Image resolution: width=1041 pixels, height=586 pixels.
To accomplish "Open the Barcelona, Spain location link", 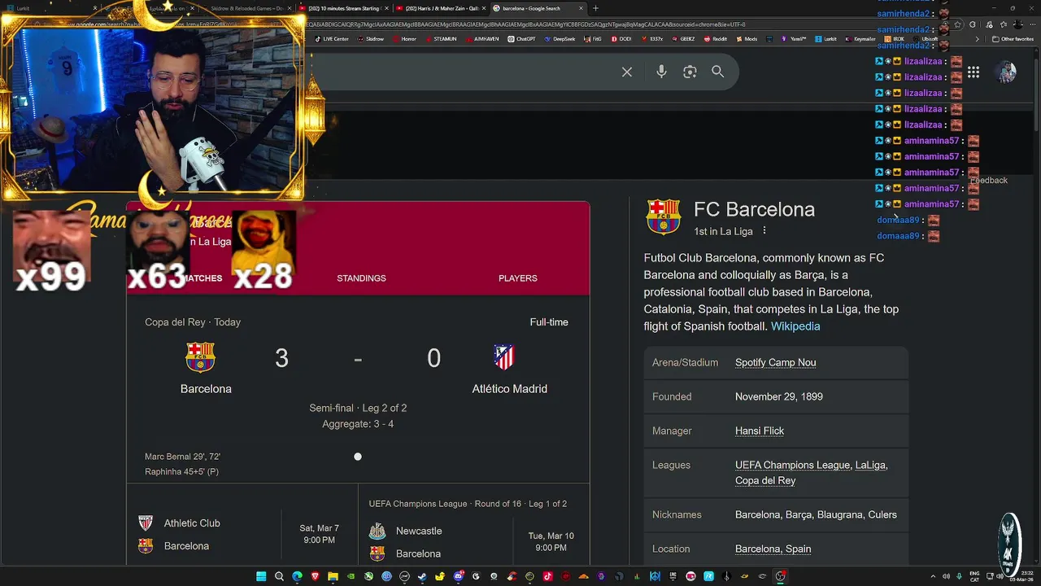I will click(773, 549).
